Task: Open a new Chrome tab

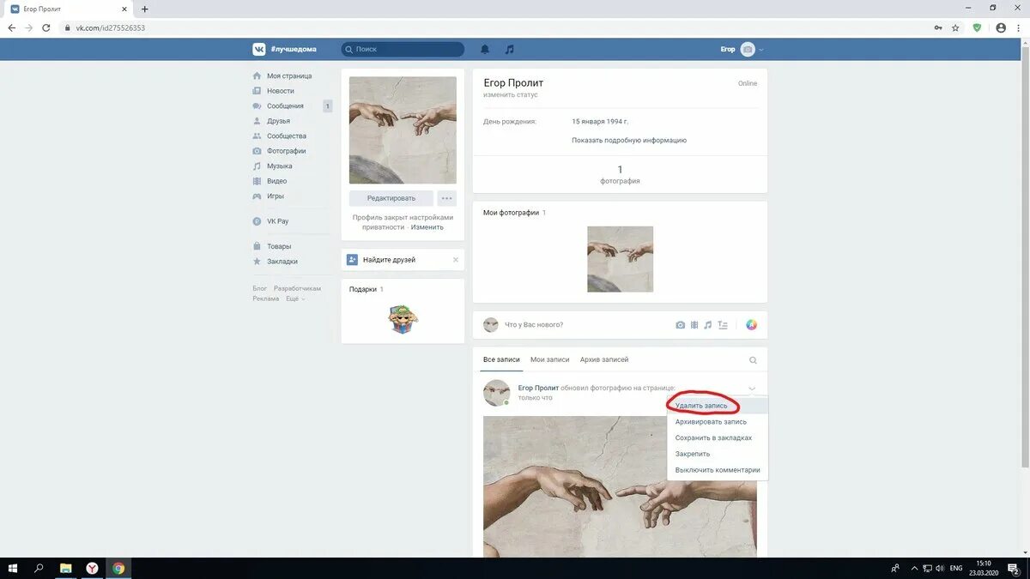Action: [144, 9]
